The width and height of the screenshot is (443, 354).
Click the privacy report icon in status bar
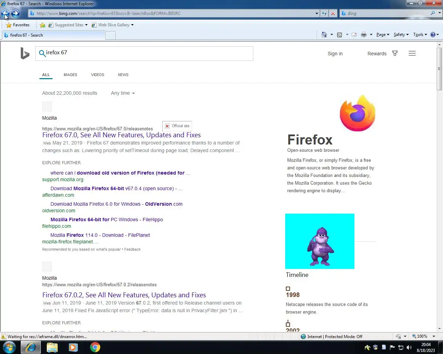pyautogui.click(x=398, y=336)
